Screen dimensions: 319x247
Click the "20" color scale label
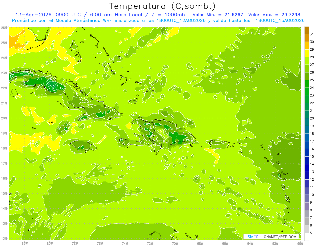[312, 118]
